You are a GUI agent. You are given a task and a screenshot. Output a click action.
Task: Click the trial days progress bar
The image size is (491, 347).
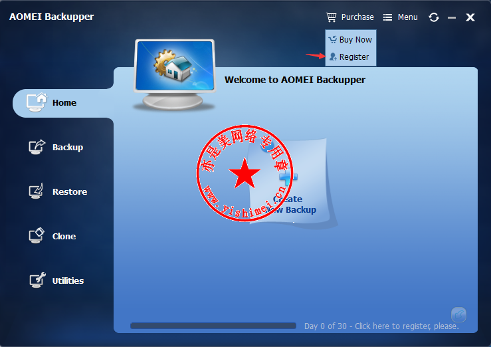(213, 326)
